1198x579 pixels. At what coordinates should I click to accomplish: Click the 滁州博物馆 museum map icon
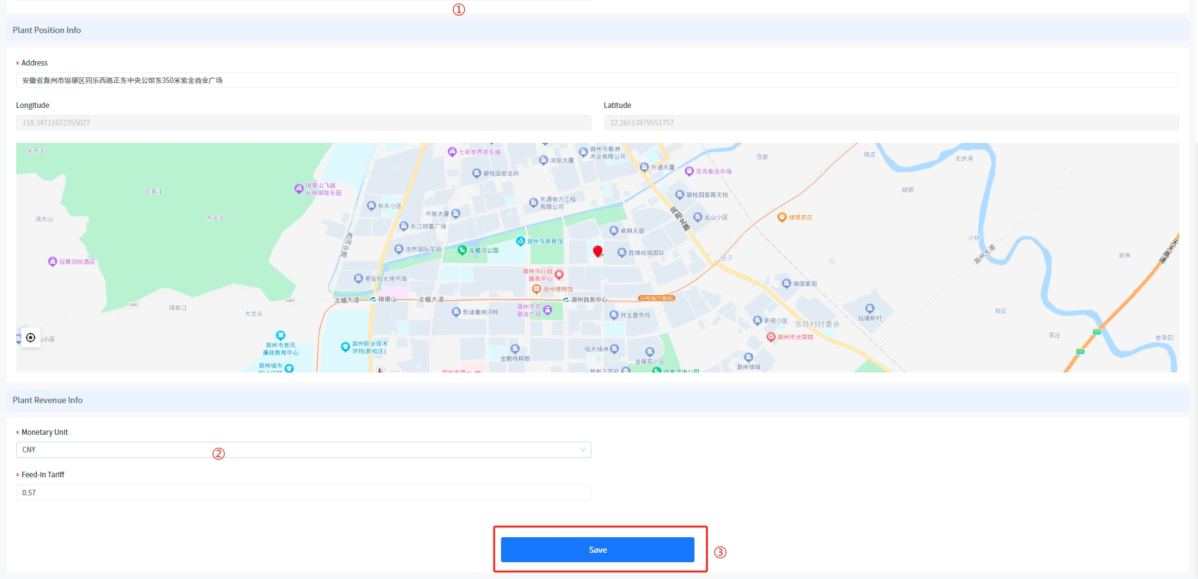click(x=536, y=289)
